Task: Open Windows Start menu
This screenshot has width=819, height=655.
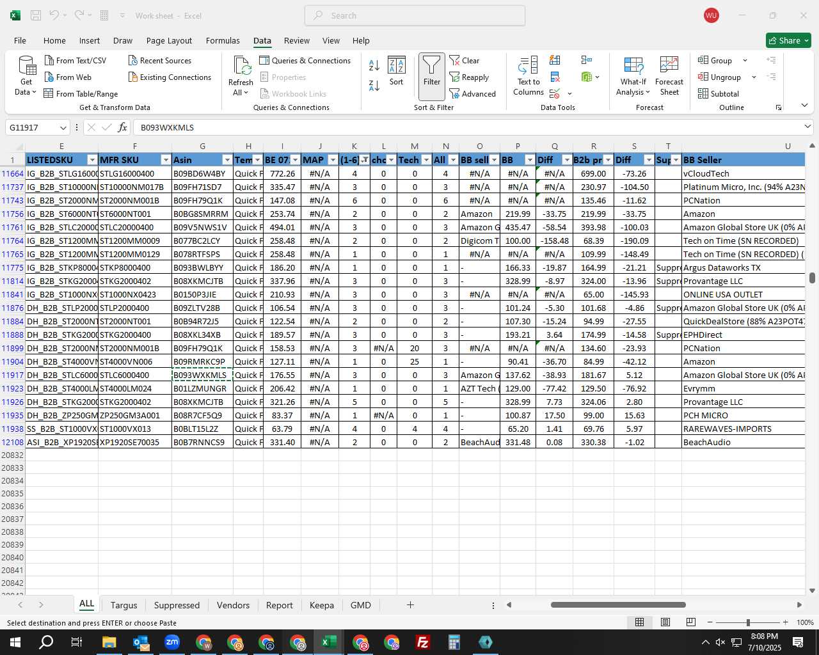Action: pyautogui.click(x=15, y=642)
